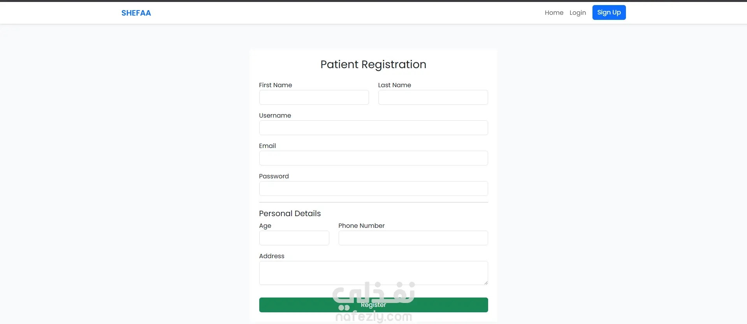Click into the Last Name field
This screenshot has height=324, width=747.
coord(433,97)
